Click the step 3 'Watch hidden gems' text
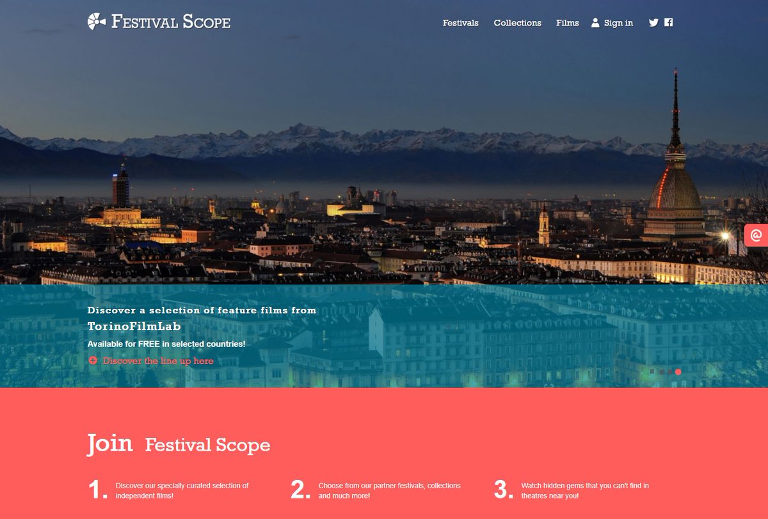768x519 pixels. coord(585,490)
